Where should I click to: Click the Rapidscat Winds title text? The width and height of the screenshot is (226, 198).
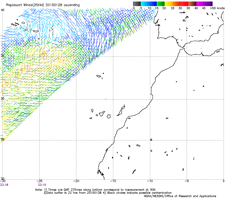point(43,5)
